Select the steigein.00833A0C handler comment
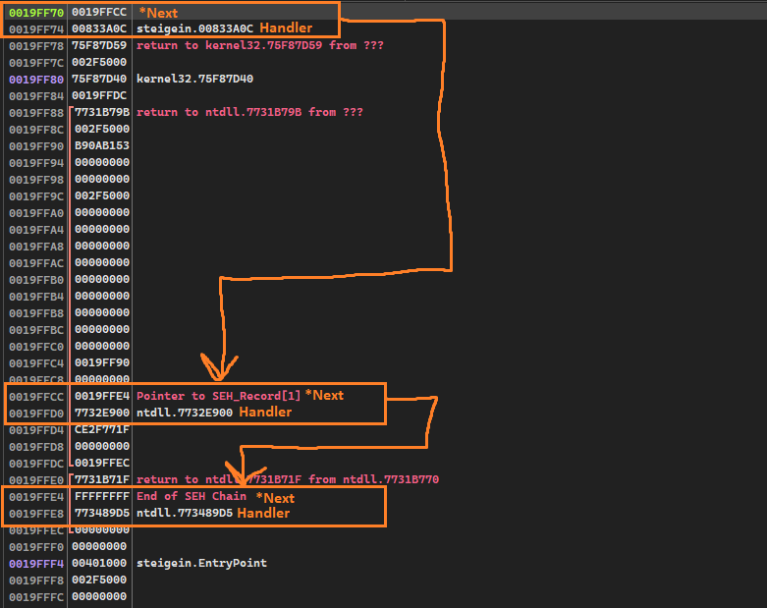 tap(194, 29)
